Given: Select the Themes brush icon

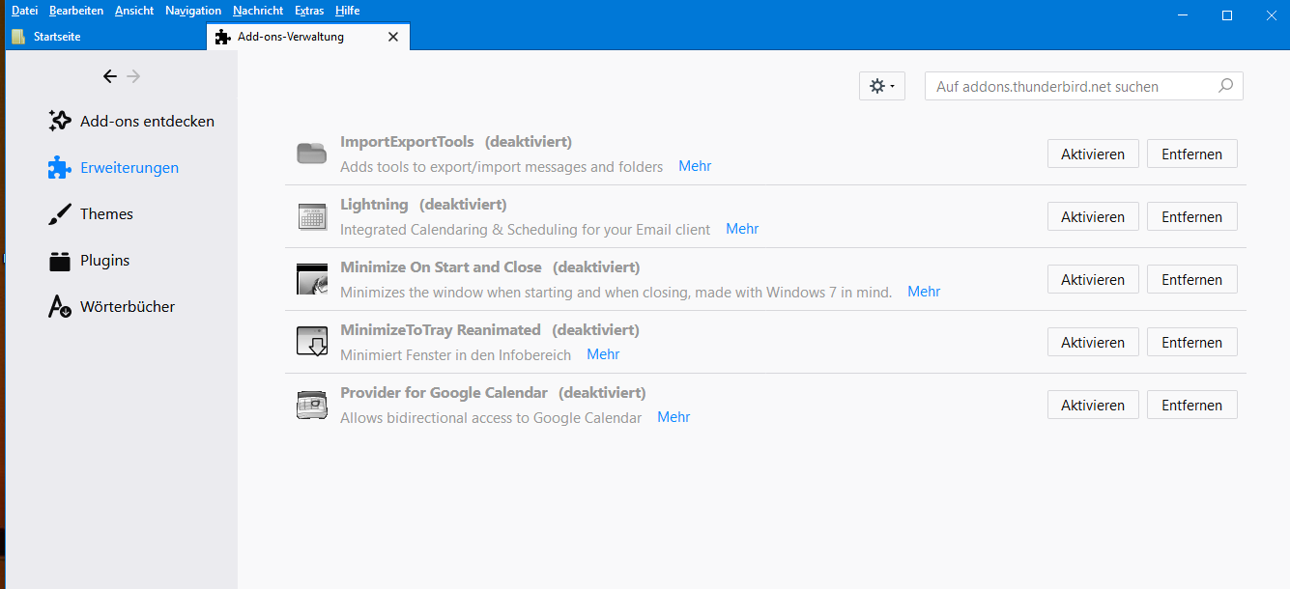Looking at the screenshot, I should (60, 214).
